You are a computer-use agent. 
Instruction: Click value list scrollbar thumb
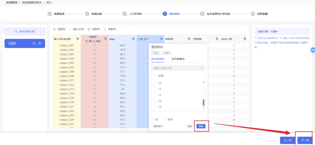[x=203, y=103]
